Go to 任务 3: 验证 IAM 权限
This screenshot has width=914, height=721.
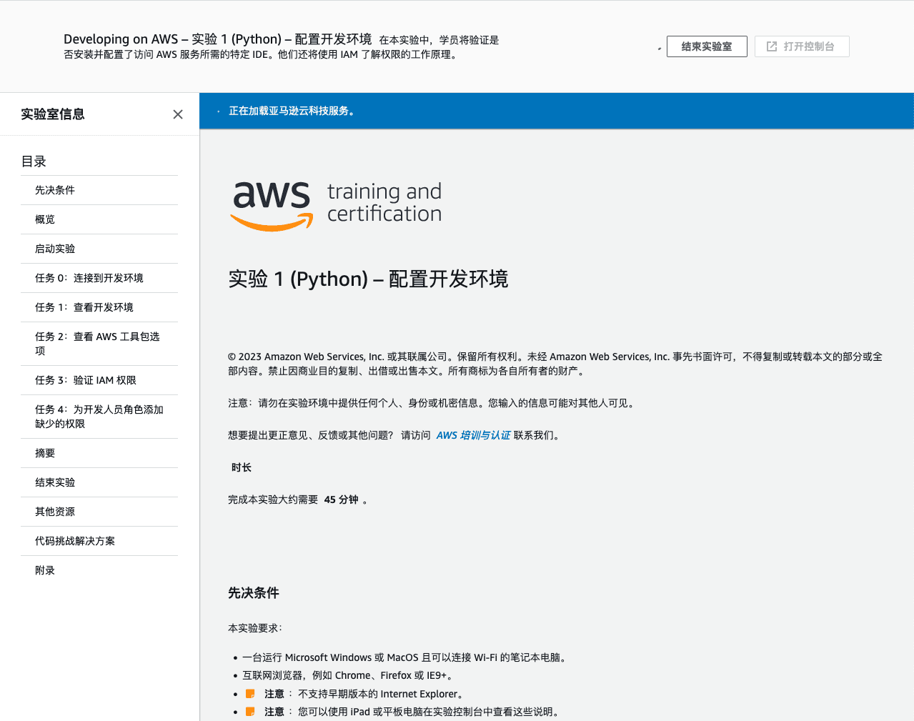(x=86, y=380)
